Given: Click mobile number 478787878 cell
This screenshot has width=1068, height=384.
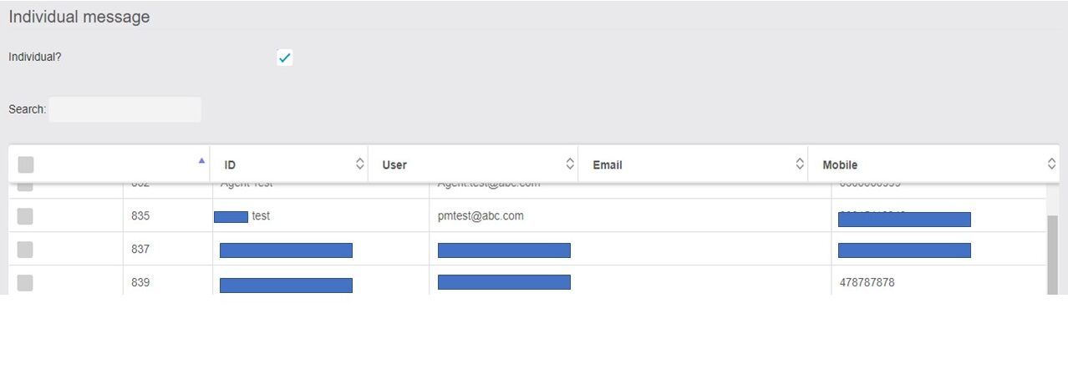Looking at the screenshot, I should (867, 283).
